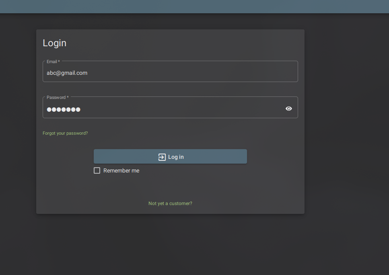
Task: Focus the Password input field
Action: [161, 109]
